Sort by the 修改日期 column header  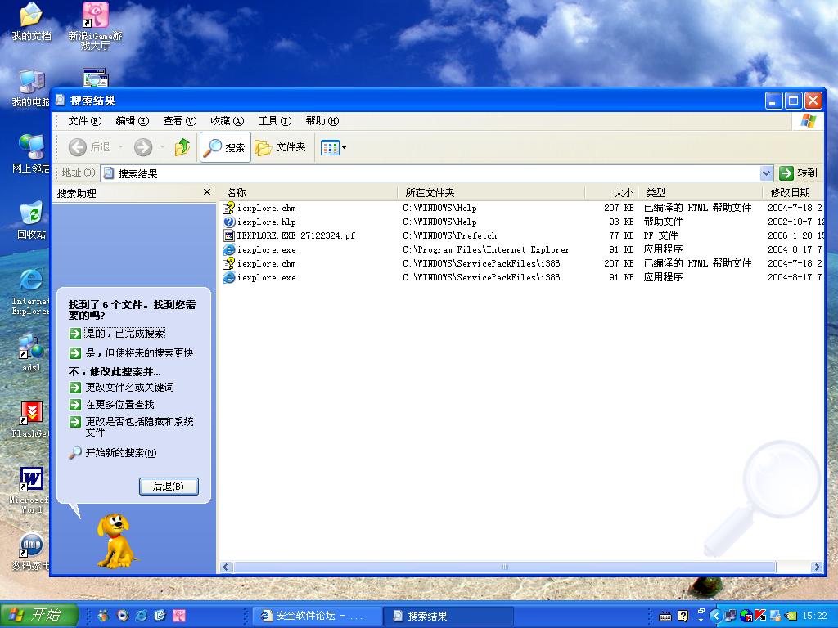tap(792, 193)
